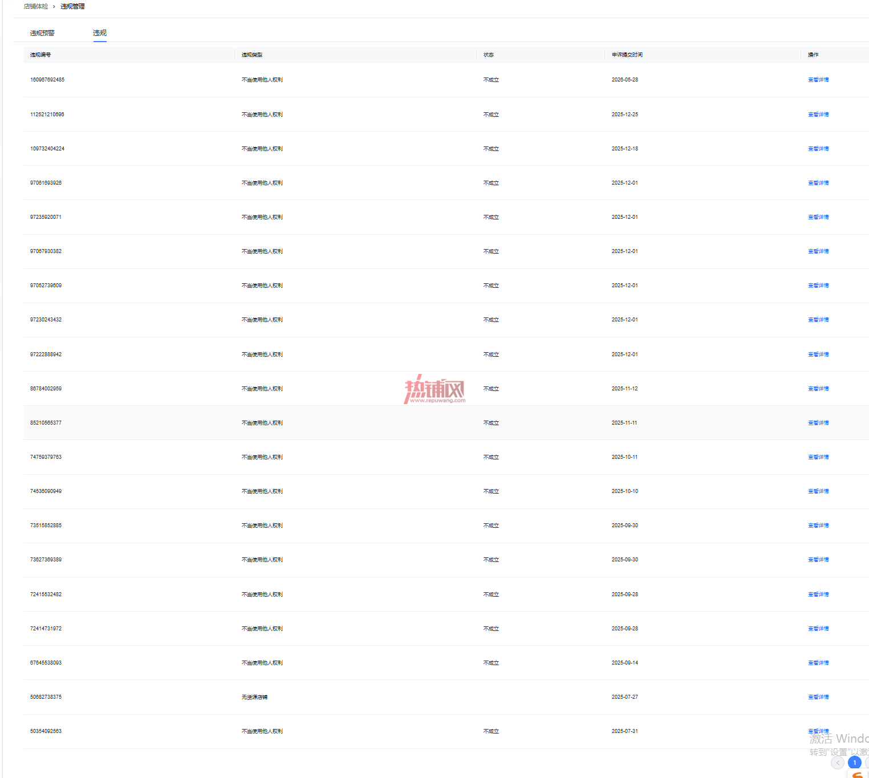Open details for violation 86784002959
Image resolution: width=869 pixels, height=778 pixels.
click(818, 389)
